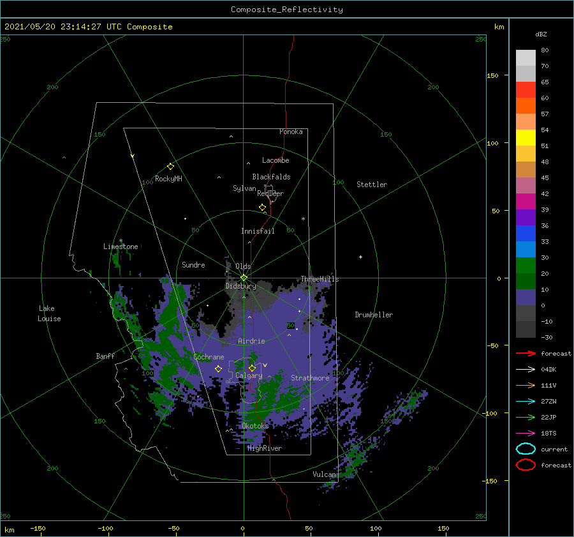Select the white 04DK arrow symbol
Image resolution: width=574 pixels, height=537 pixels.
(526, 369)
